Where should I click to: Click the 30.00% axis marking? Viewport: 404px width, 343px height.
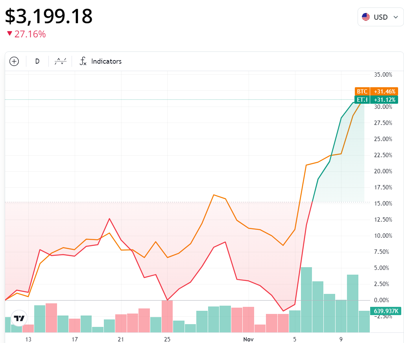(383, 106)
